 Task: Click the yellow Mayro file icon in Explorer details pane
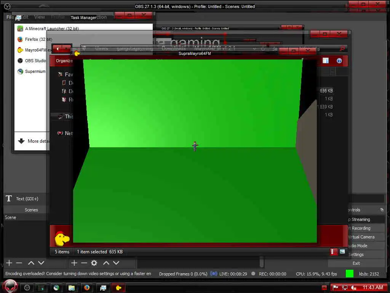click(x=62, y=238)
